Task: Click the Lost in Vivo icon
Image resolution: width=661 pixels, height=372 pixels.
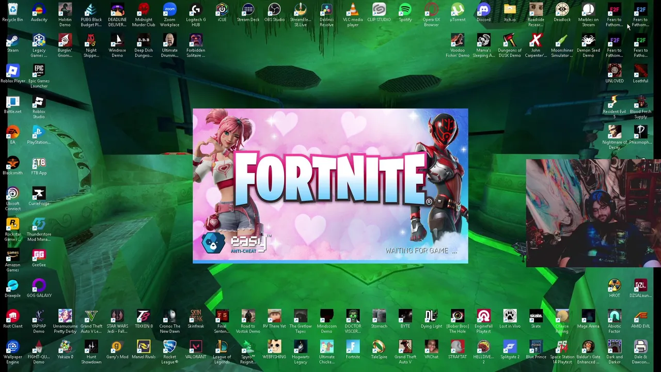Action: (510, 319)
